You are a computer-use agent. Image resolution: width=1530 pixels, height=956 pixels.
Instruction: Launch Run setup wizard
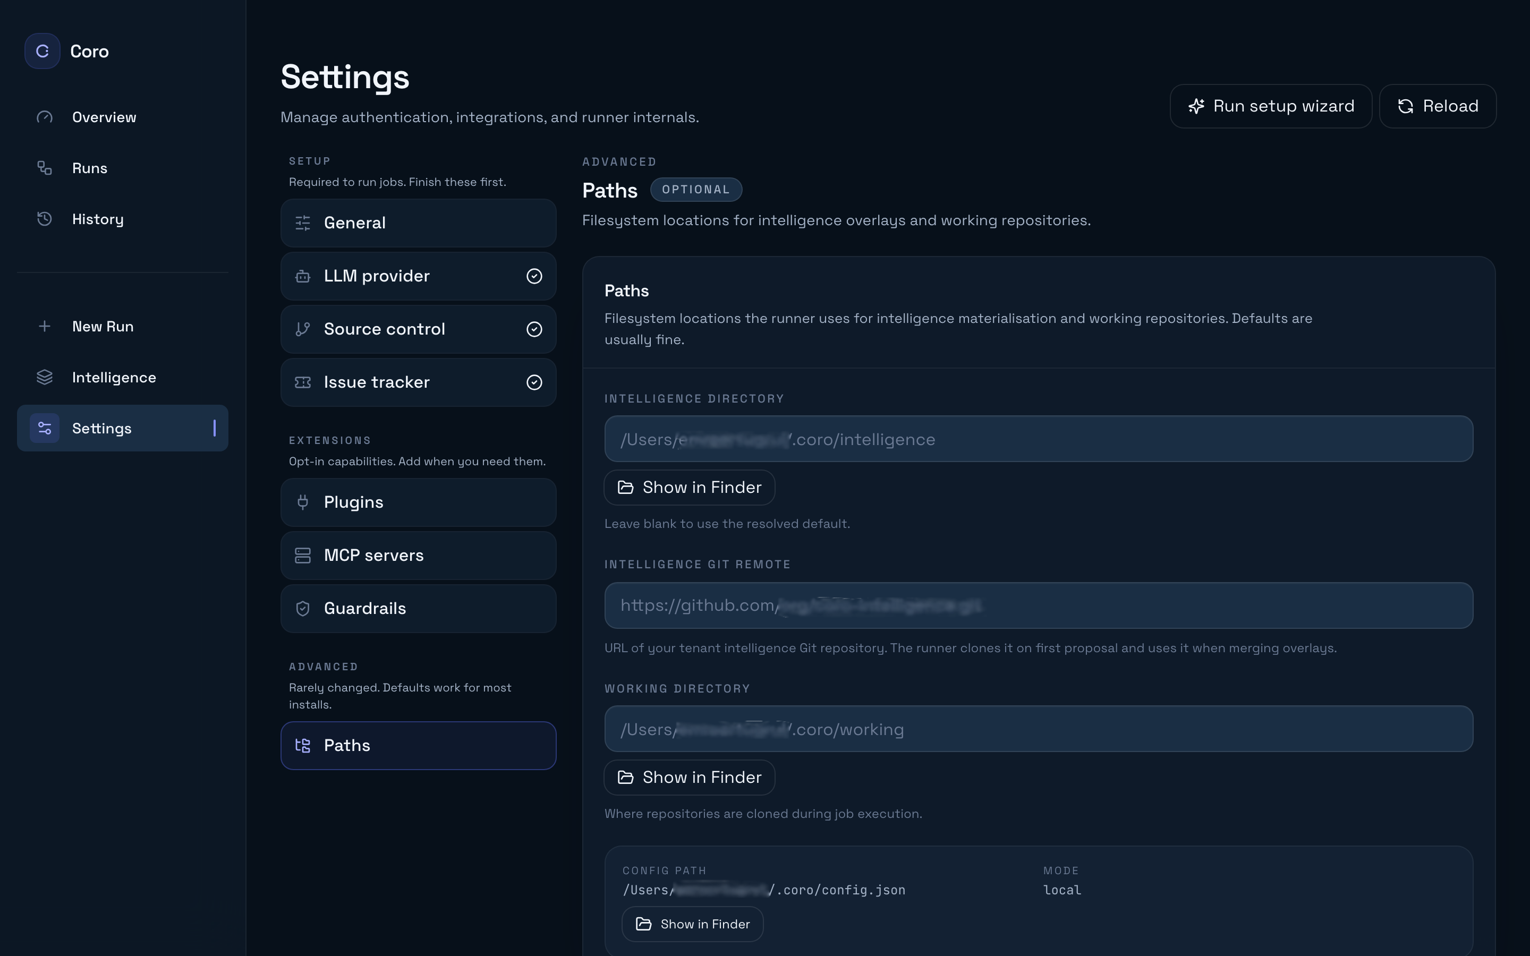[x=1271, y=106]
